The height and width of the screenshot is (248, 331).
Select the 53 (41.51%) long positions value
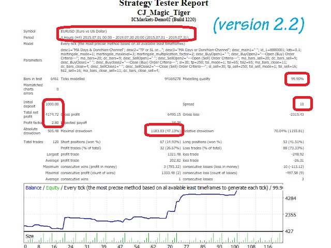click(x=293, y=142)
